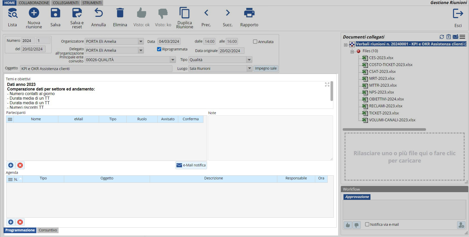The width and height of the screenshot is (469, 237).
Task: Save meeting with the Salva icon
Action: coord(55,13)
